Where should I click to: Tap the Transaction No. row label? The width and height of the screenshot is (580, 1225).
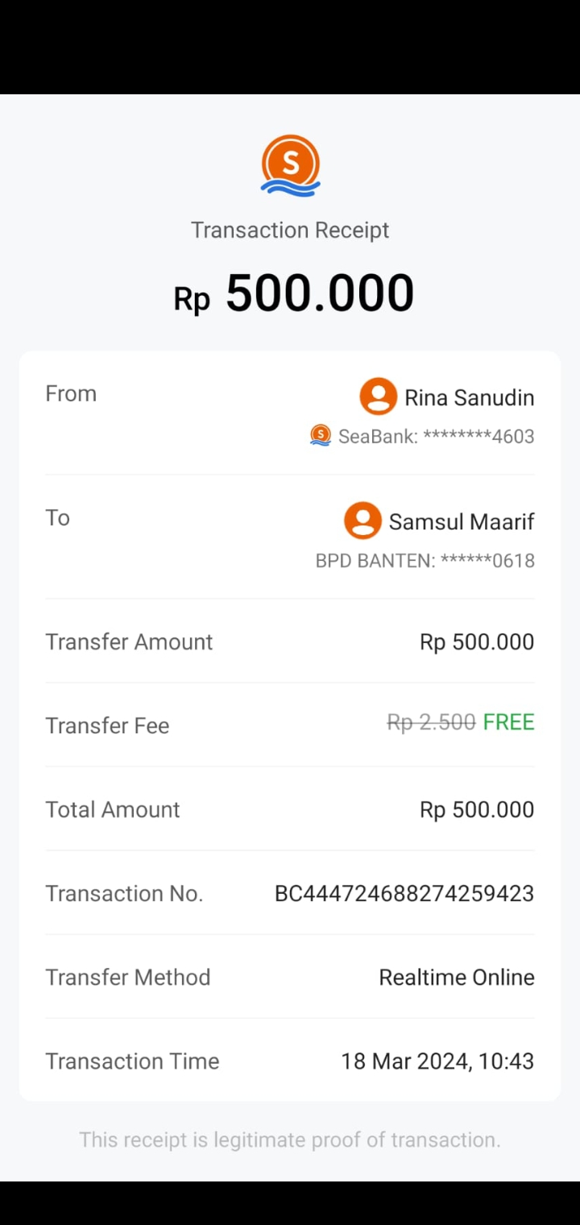pos(124,894)
